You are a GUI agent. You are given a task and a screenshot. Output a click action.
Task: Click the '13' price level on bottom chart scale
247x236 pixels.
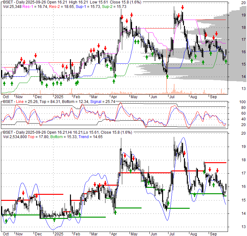(x=244, y=227)
